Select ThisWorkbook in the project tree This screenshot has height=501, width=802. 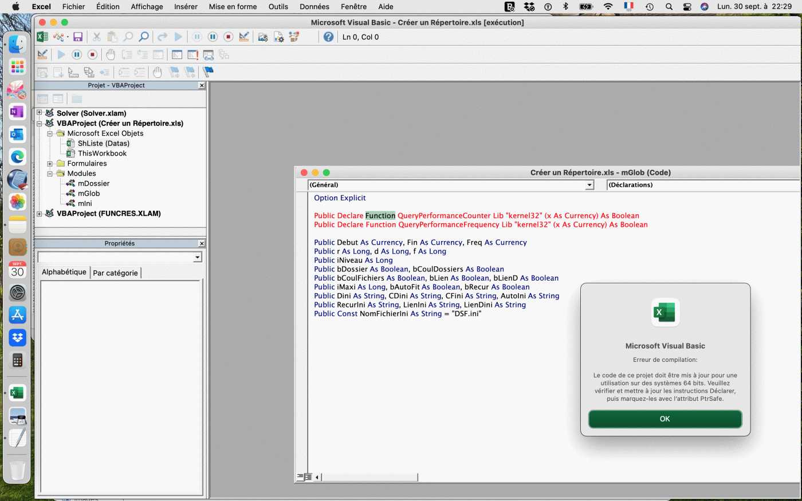pyautogui.click(x=102, y=153)
